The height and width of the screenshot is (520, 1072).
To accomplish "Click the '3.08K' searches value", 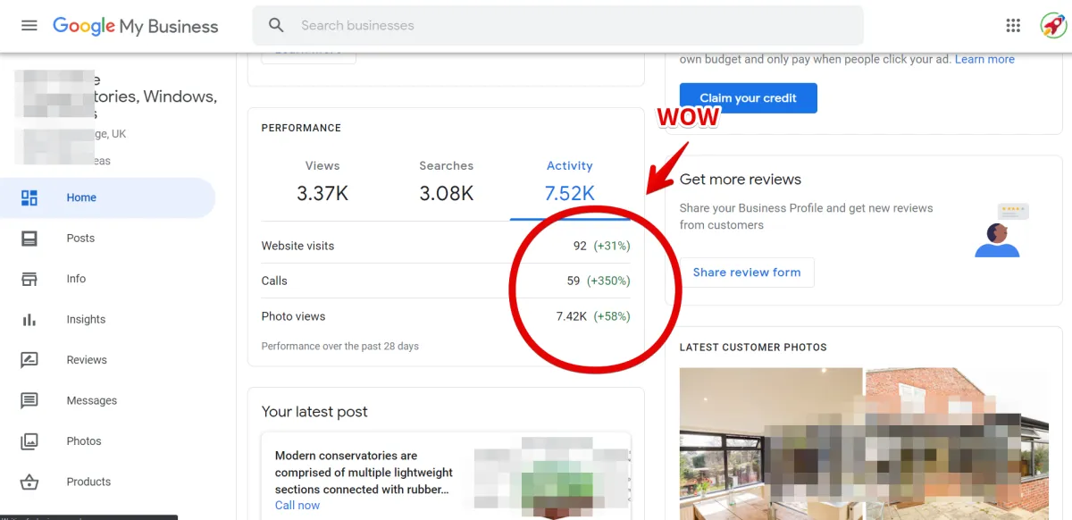I will click(447, 193).
